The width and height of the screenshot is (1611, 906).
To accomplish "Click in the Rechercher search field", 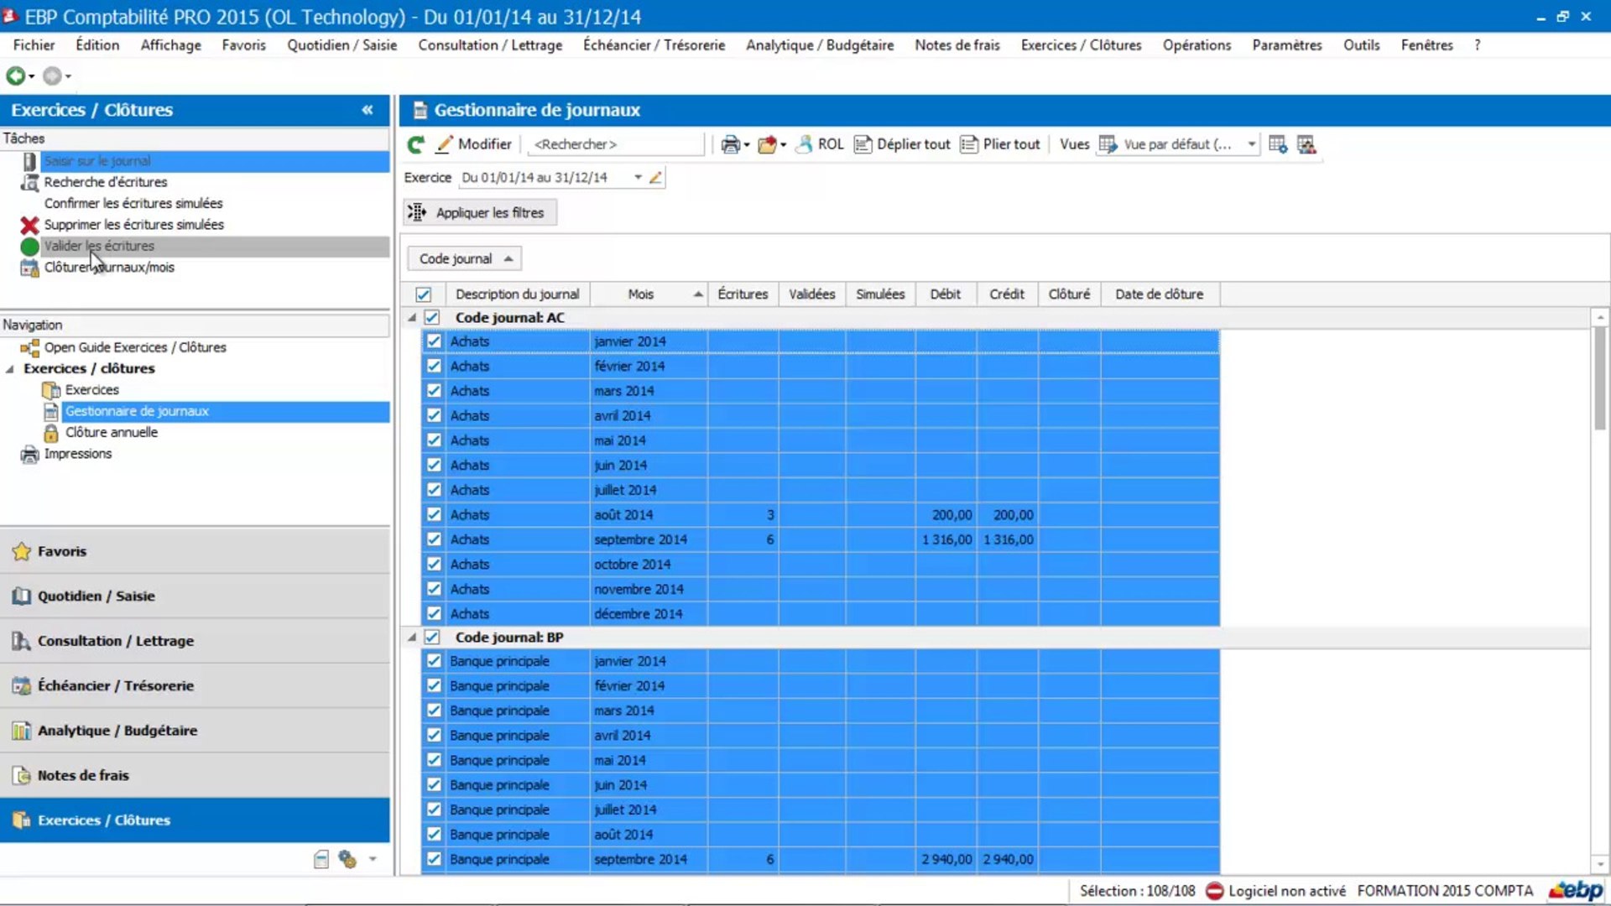I will coord(615,144).
